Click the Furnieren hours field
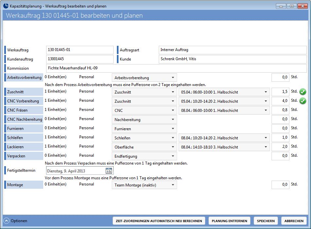 (x=280, y=128)
